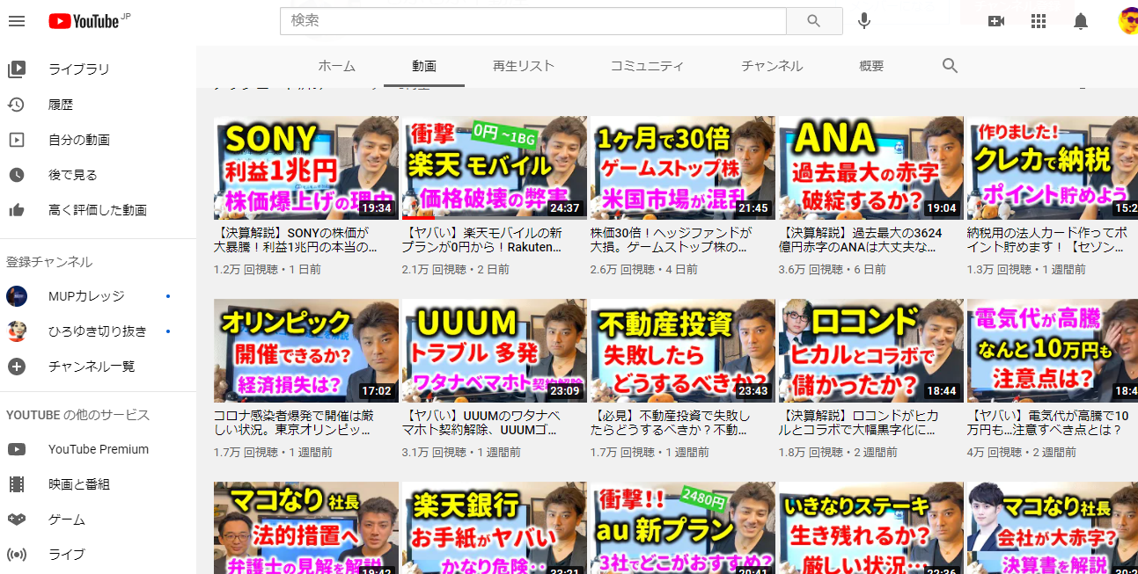Open the コミュニティ tab

(x=647, y=66)
